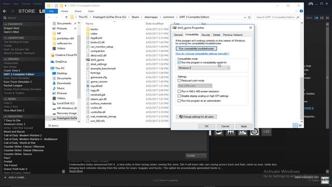Open the Details tab in Properties

217,35
